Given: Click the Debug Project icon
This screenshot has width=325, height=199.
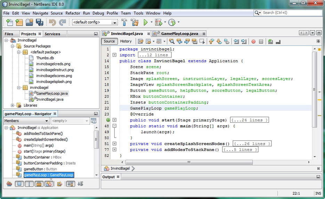Looking at the screenshot, I should click(x=159, y=22).
